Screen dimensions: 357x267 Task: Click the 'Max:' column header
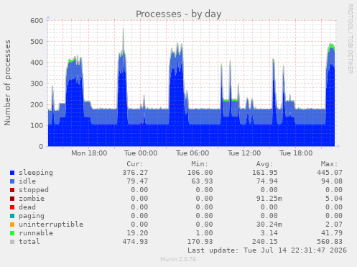329,164
